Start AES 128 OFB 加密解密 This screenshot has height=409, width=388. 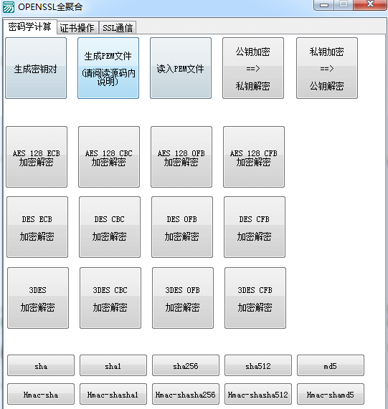tap(181, 157)
